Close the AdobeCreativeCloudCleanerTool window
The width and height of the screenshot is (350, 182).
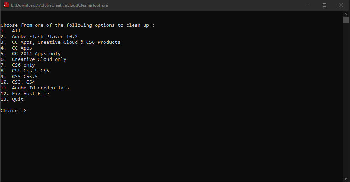[341, 5]
